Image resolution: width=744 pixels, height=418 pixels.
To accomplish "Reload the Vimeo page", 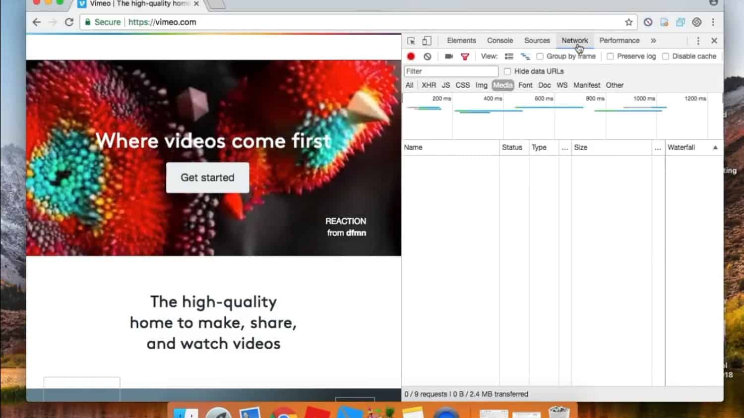I will pyautogui.click(x=69, y=22).
